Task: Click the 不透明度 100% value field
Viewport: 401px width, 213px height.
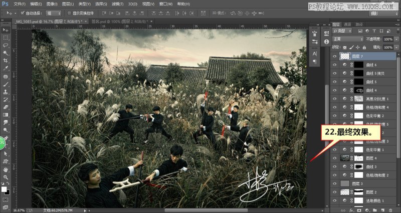Action: 388,39
